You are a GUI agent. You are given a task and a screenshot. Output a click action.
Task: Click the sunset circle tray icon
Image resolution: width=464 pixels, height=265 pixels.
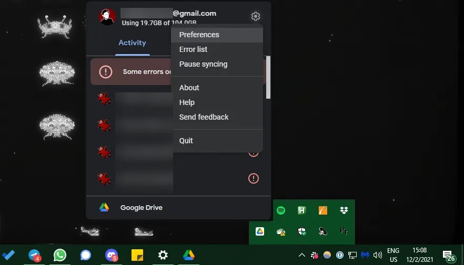327,255
